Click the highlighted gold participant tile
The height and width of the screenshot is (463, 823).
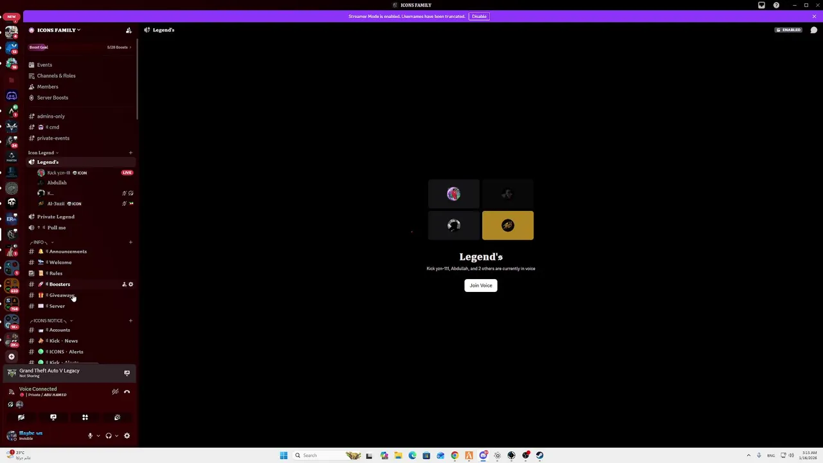pyautogui.click(x=508, y=226)
